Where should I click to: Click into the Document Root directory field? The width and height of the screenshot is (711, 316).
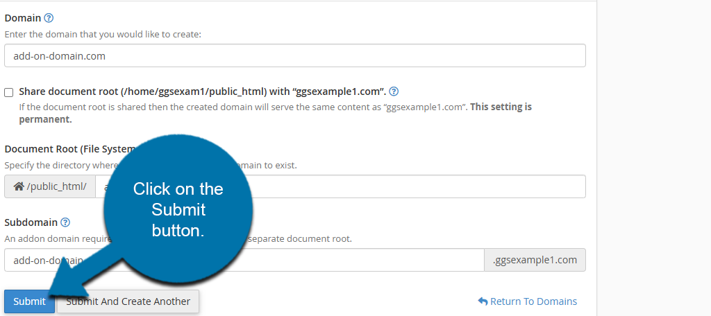pyautogui.click(x=417, y=186)
